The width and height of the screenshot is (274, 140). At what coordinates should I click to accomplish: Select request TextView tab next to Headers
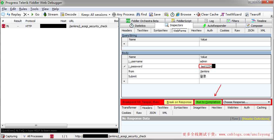pos(143,30)
